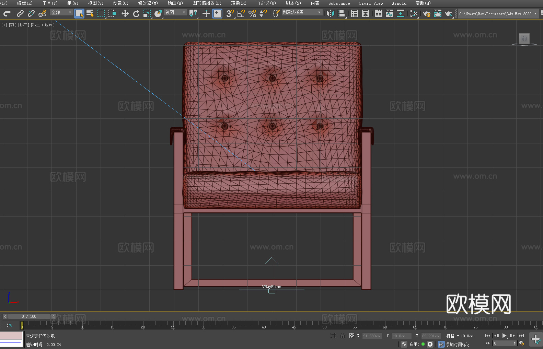Click the Align tool icon
This screenshot has height=349, width=543.
(x=342, y=13)
